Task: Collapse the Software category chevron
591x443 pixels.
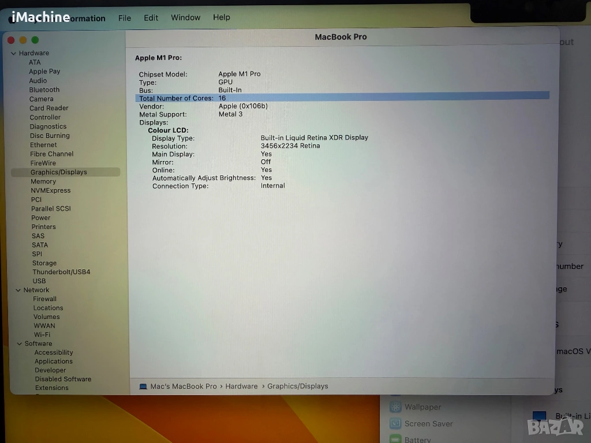Action: pyautogui.click(x=19, y=344)
